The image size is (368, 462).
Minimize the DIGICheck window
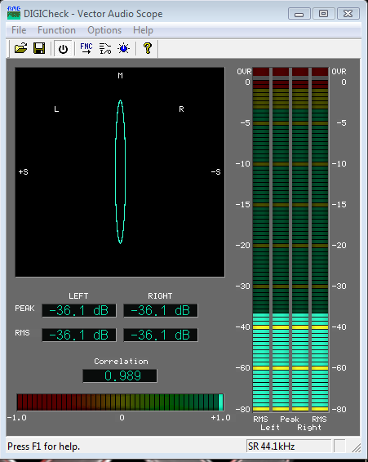coord(299,14)
